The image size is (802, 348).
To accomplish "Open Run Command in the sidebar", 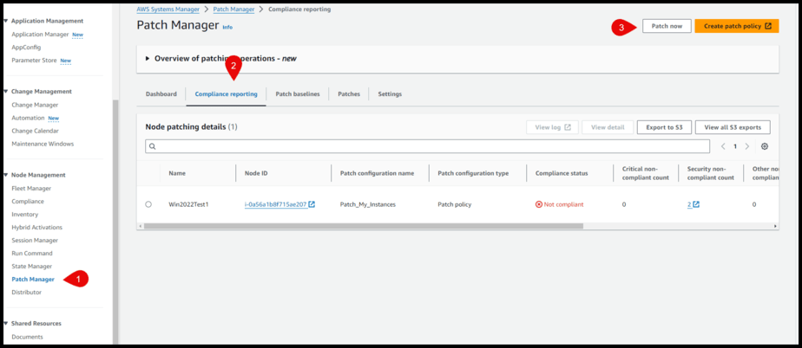I will (32, 253).
